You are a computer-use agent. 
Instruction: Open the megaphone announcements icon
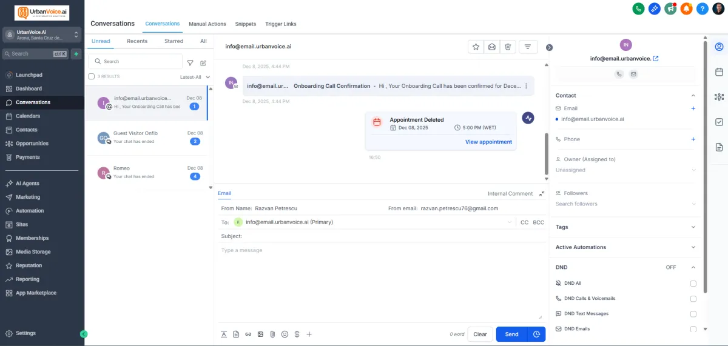670,8
